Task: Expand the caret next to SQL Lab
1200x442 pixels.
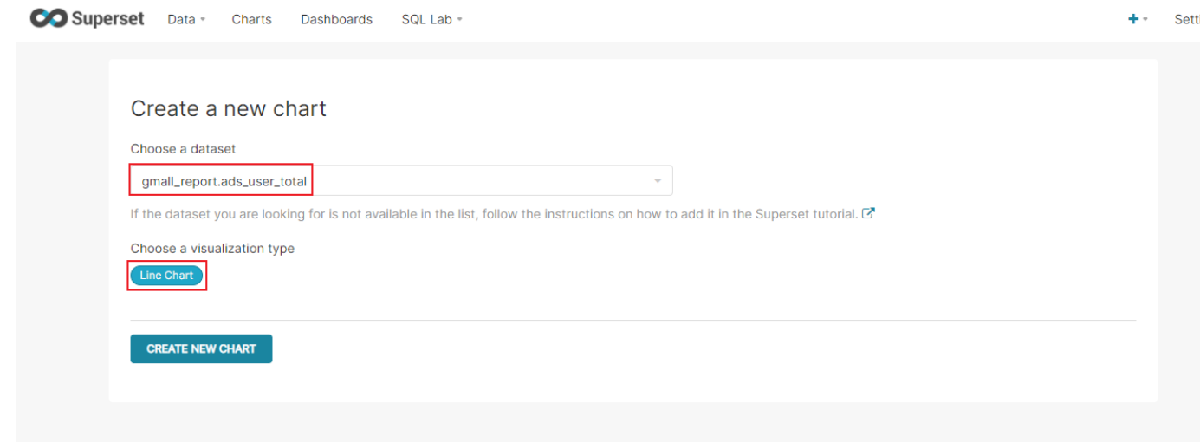Action: coord(459,19)
